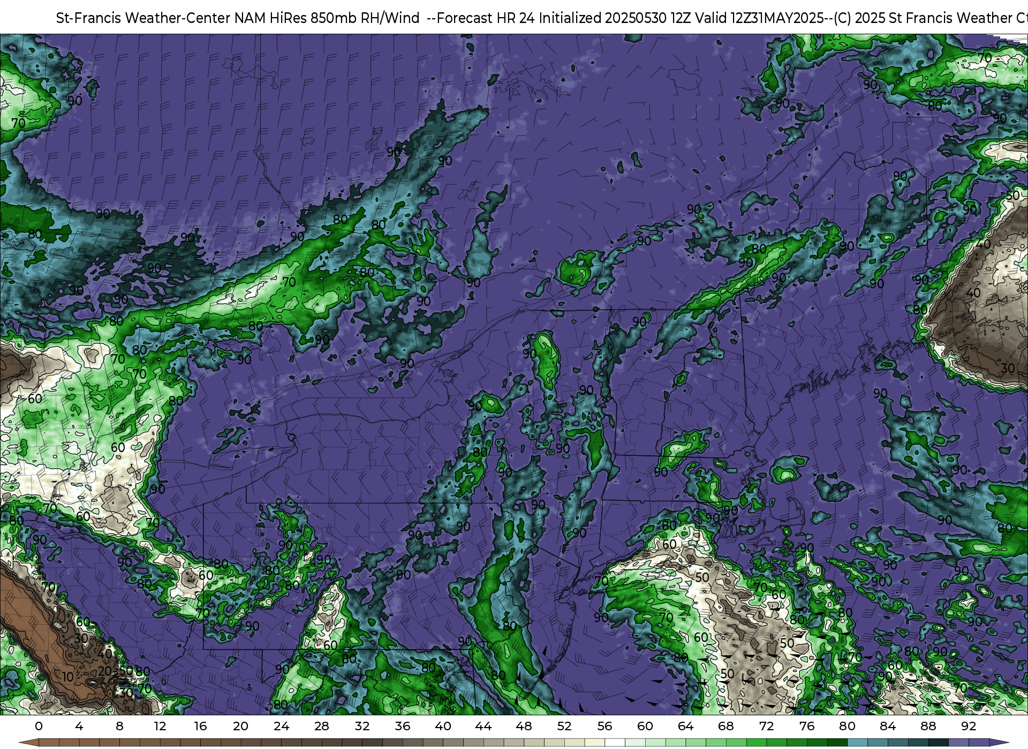Image resolution: width=1028 pixels, height=749 pixels.
Task: Click the colorbar tick label 64
Action: tap(685, 726)
